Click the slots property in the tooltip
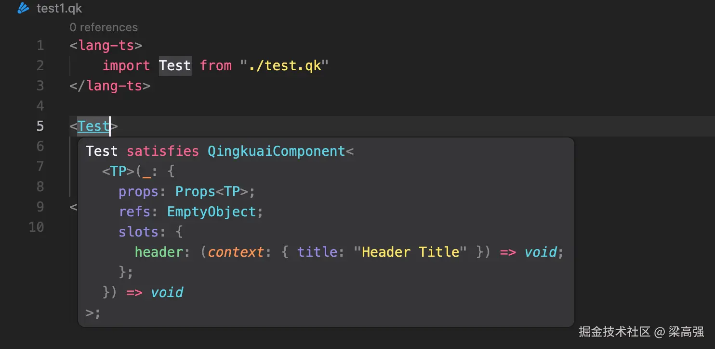 pos(139,232)
